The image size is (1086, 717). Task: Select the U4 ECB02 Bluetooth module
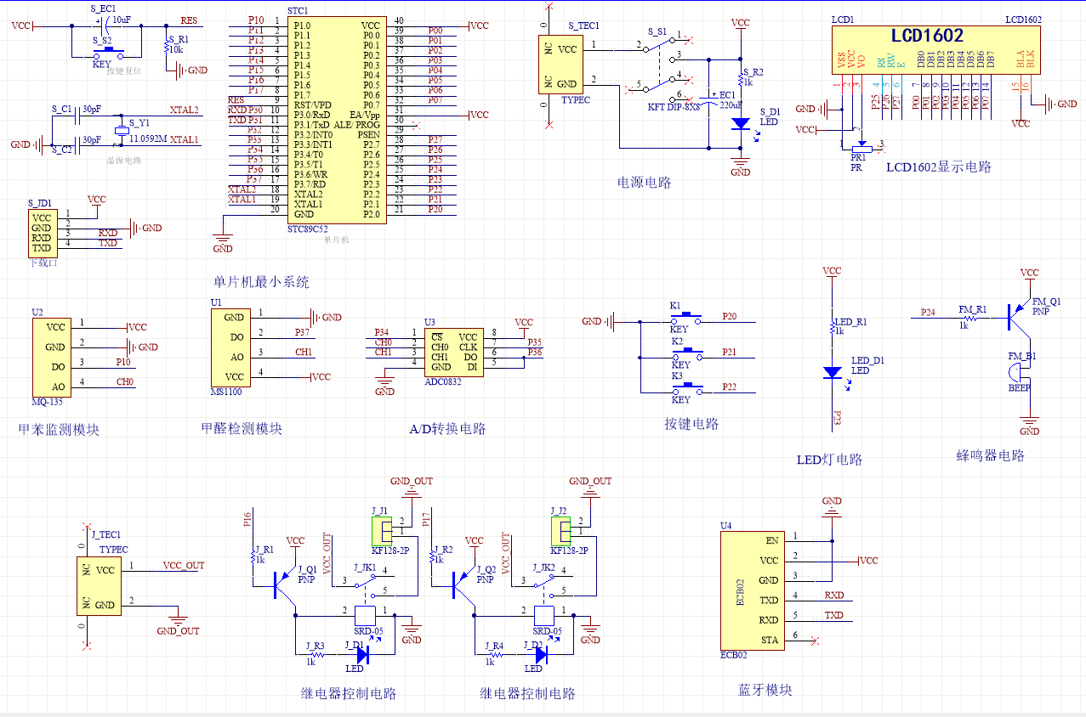click(x=751, y=590)
